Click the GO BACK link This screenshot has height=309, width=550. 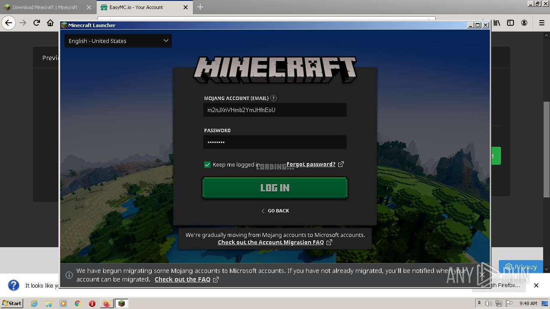[x=275, y=211]
